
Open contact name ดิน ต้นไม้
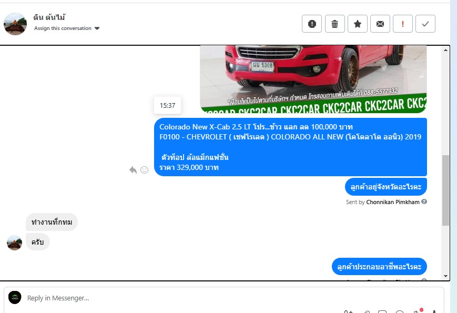point(49,17)
